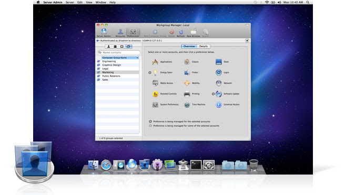This screenshot has height=195, width=345.
Task: Open the Mobility preference
Action: 191,83
